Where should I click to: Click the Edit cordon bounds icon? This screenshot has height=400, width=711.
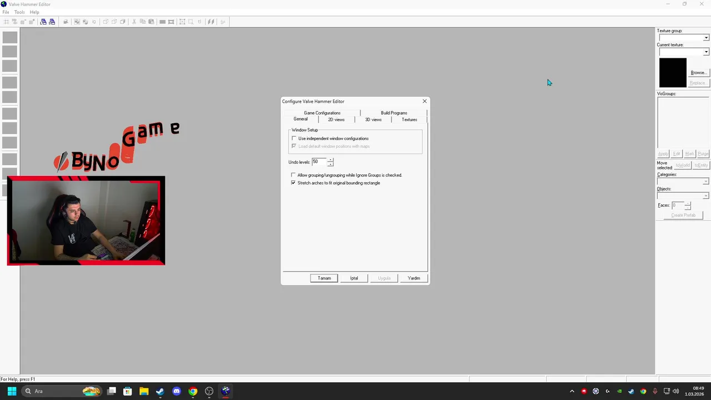[x=171, y=22]
